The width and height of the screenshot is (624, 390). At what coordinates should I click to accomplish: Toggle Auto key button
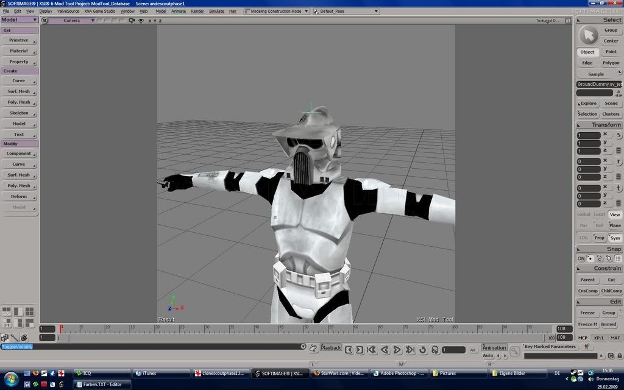[x=488, y=356]
